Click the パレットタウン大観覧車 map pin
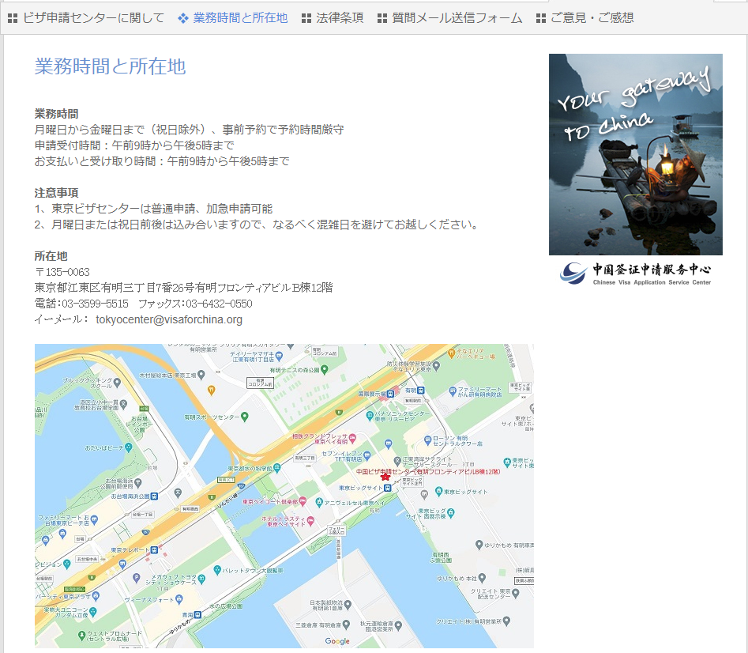 [217, 569]
